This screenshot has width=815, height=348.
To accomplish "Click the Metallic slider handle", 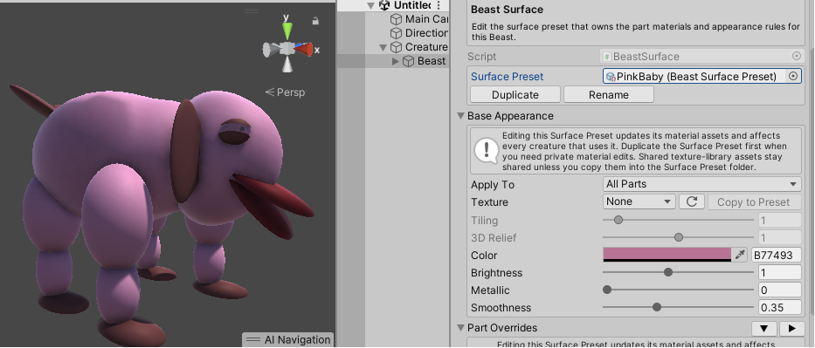I will tap(607, 290).
